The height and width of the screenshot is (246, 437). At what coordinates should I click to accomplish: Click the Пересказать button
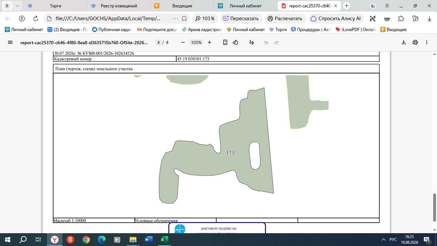240,19
